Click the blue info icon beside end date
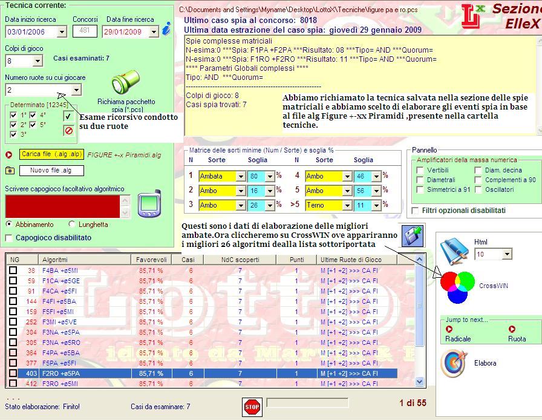This screenshot has height=420, width=542. [x=166, y=28]
